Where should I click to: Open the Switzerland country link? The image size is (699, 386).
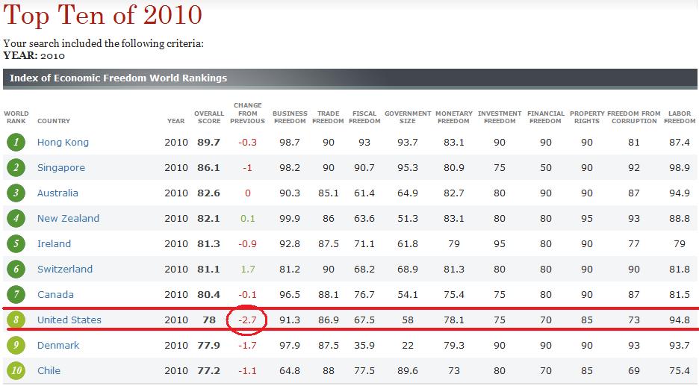coord(65,270)
